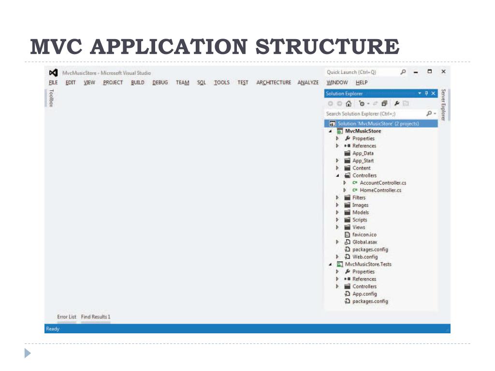Open the Solution Explorer search options dropdown
Image resolution: width=495 pixels, height=371 pixels.
(x=435, y=114)
